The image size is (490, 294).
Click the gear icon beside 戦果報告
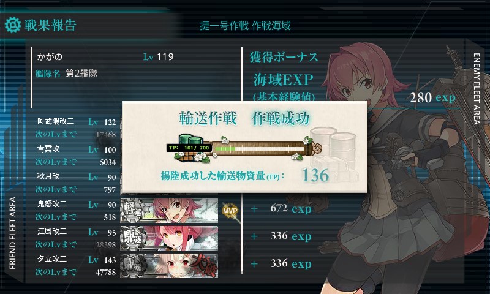coord(12,25)
